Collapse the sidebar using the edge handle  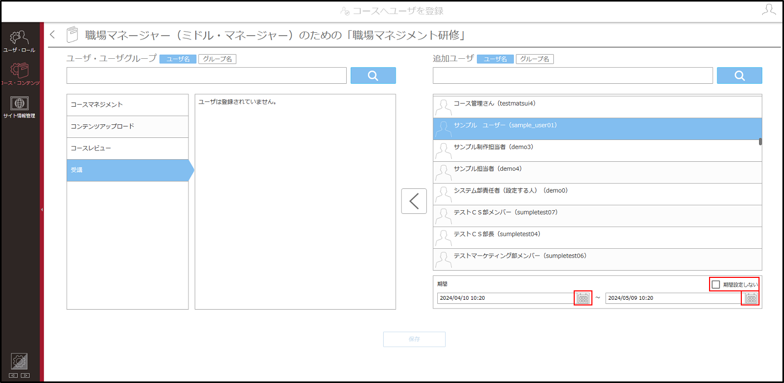point(42,210)
